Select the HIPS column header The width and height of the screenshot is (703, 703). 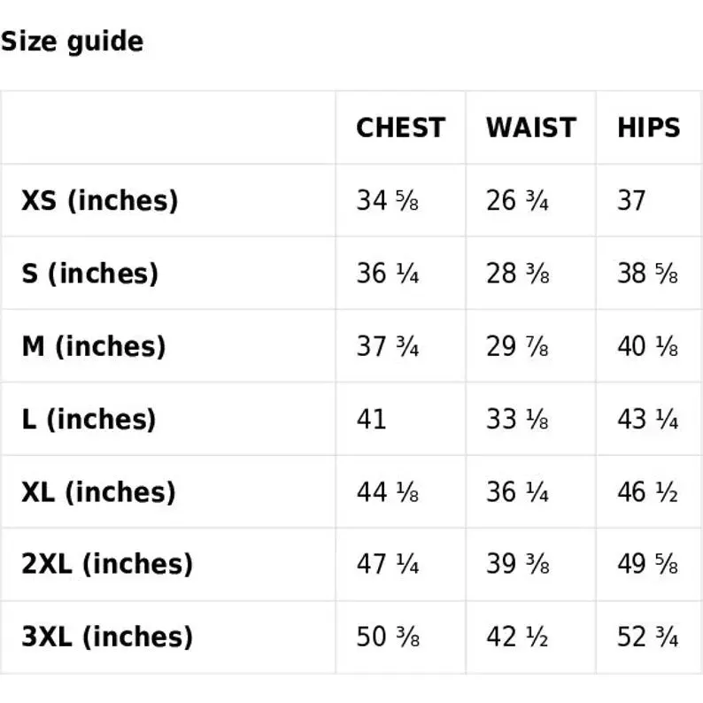click(648, 127)
